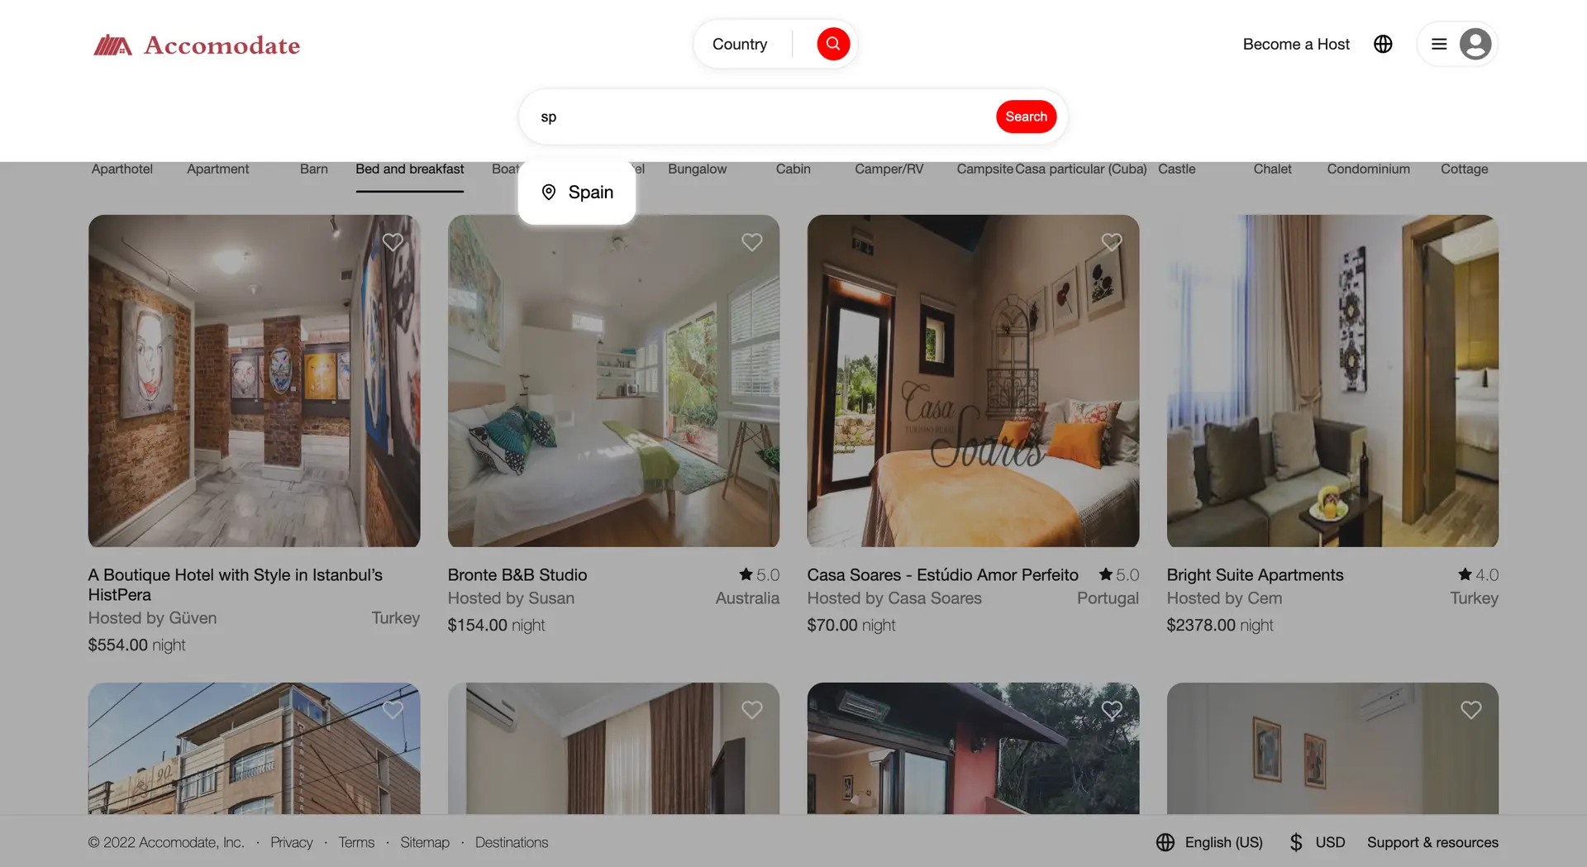Click 'Bronte B&B Studio' listing title
1587x867 pixels.
(x=517, y=574)
